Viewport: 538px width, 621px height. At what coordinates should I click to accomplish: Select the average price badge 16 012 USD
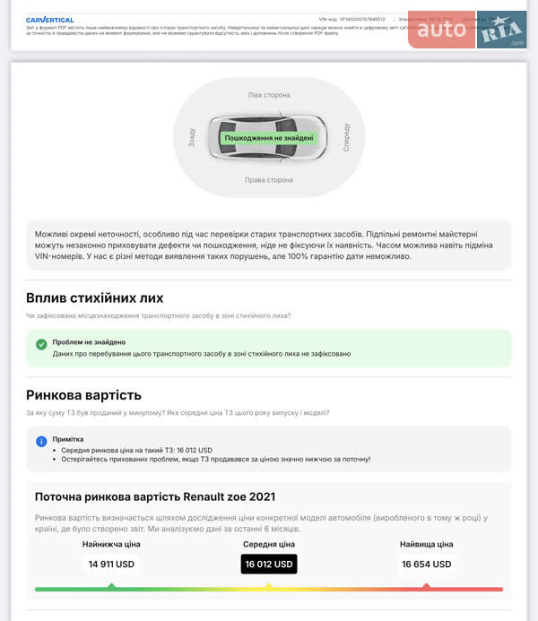click(x=269, y=565)
